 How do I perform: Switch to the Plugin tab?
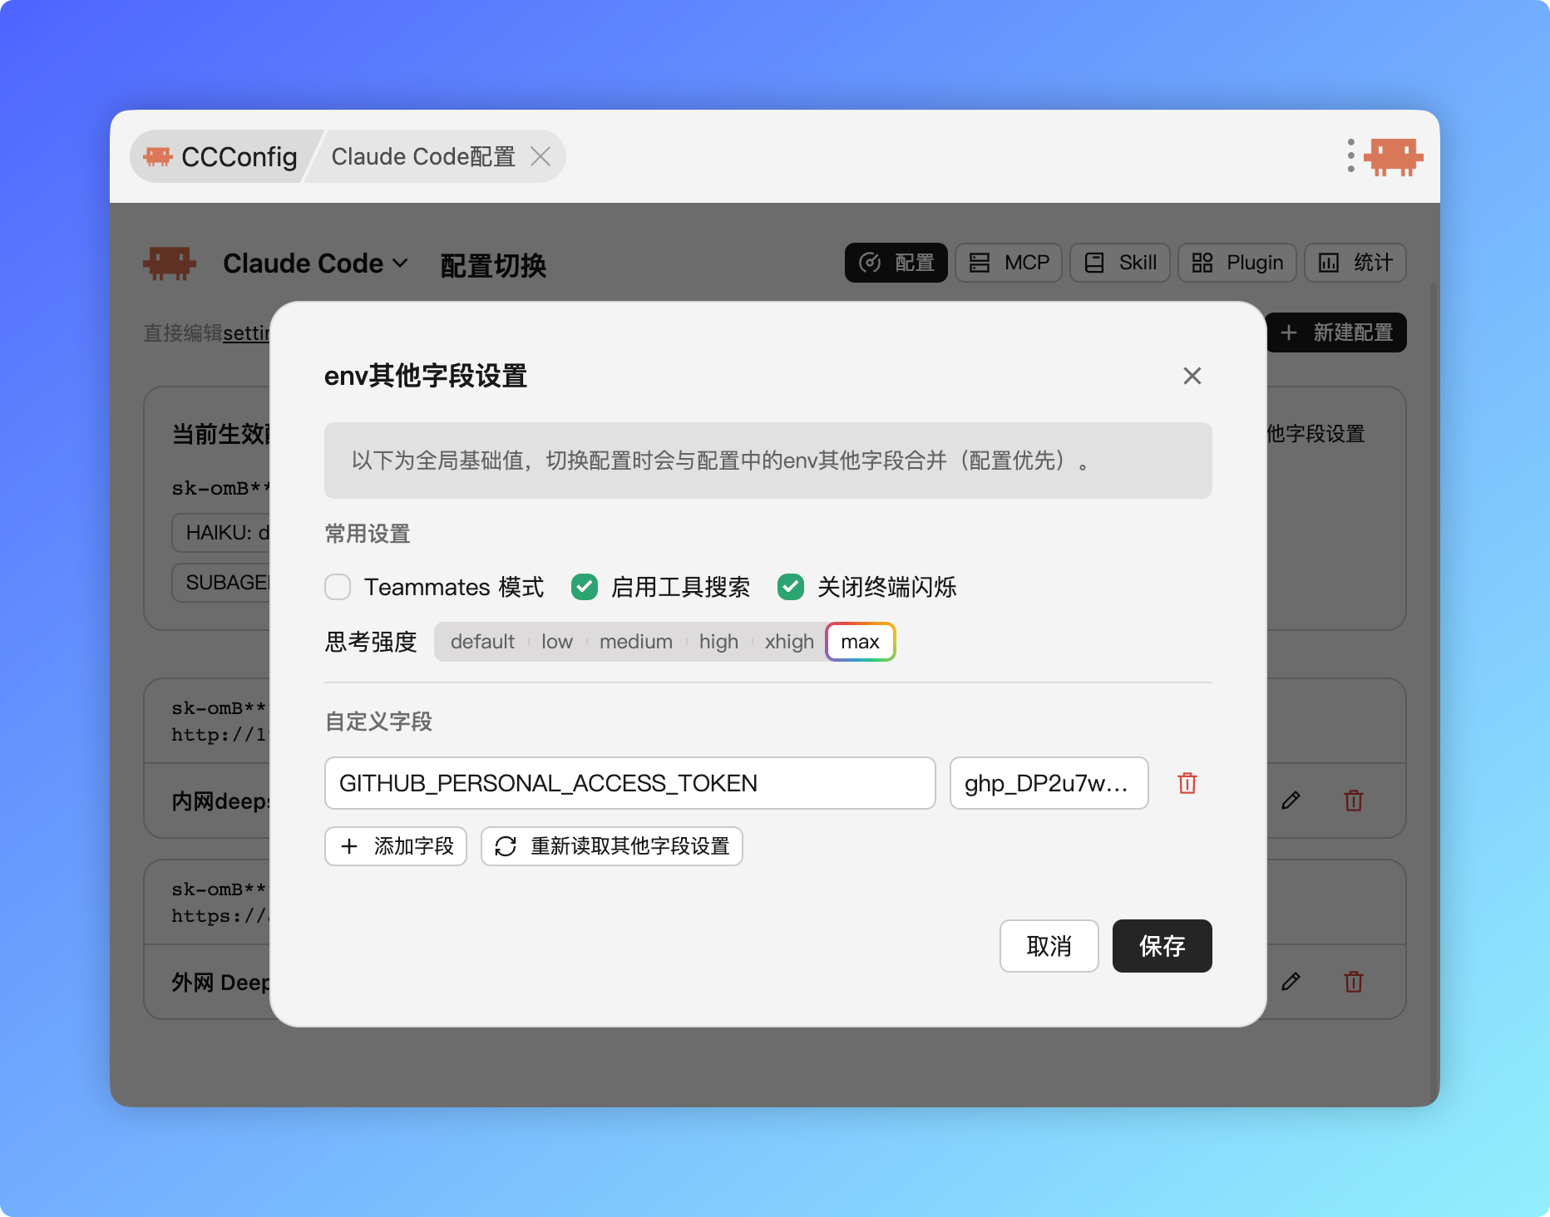point(1237,263)
